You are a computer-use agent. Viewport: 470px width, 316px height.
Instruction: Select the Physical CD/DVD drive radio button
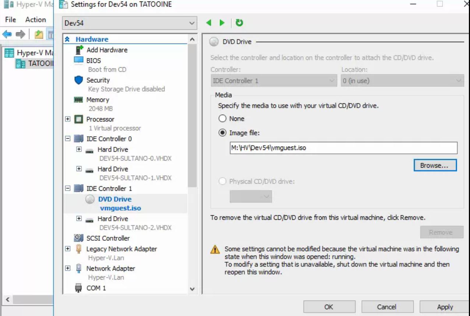(222, 182)
